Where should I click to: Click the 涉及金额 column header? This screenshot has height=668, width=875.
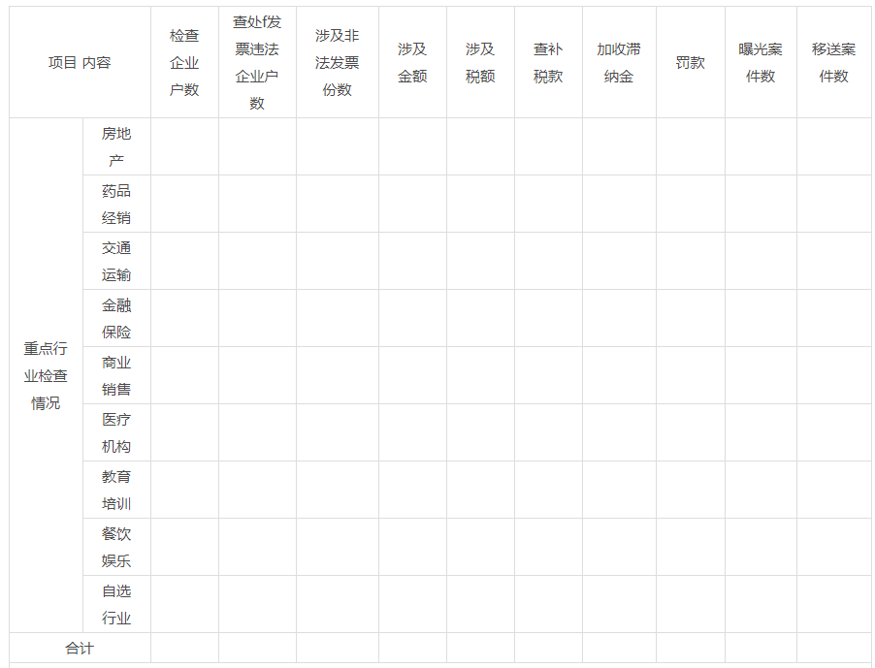pyautogui.click(x=412, y=63)
